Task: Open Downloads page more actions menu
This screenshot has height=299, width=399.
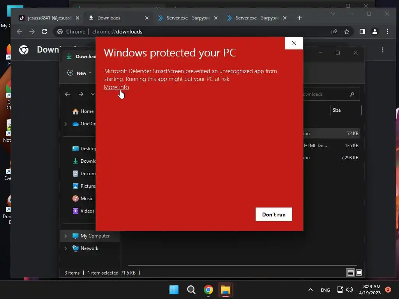Action: tap(383, 50)
